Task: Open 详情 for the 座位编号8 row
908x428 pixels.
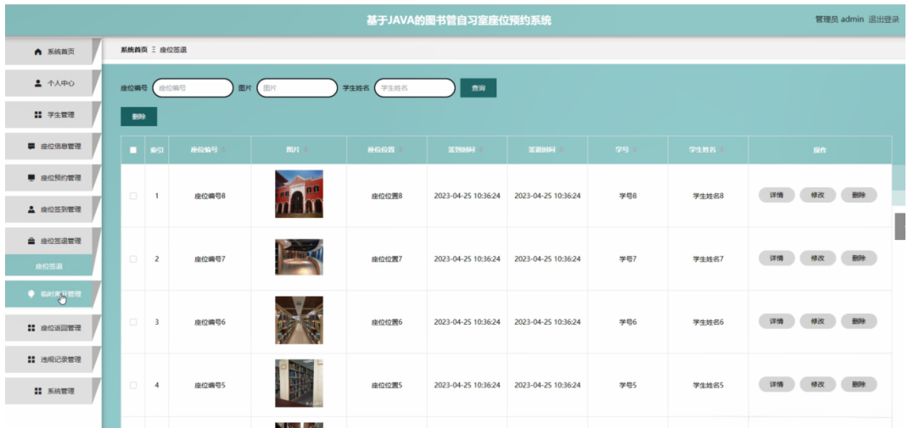Action: click(x=776, y=196)
